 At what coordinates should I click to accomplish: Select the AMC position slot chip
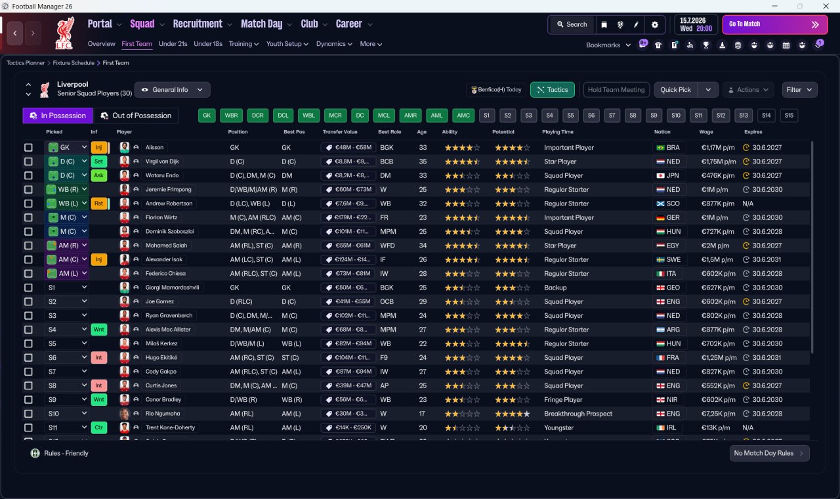pyautogui.click(x=464, y=116)
